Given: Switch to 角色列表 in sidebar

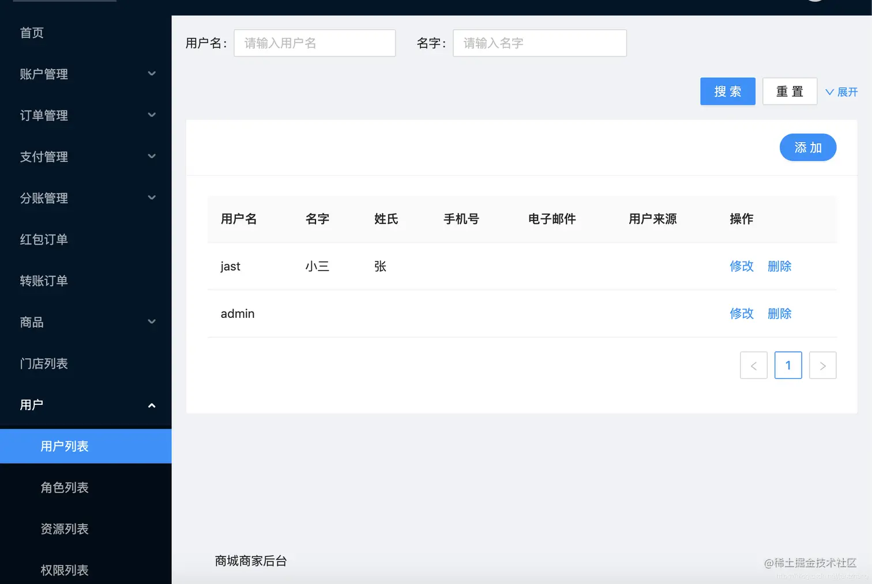Looking at the screenshot, I should click(x=65, y=487).
